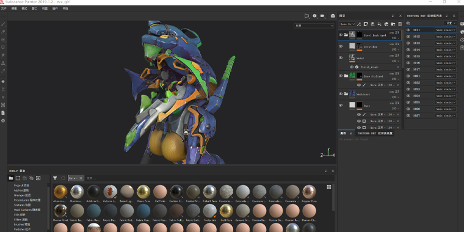Click the Add effect wand icon in layers
The width and height of the screenshot is (464, 232).
point(359,24)
